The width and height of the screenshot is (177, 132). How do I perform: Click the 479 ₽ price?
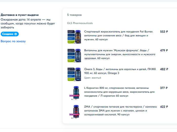[x=164, y=50]
